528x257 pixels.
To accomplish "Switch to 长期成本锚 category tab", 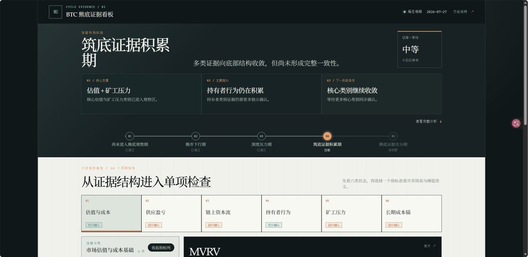I will pyautogui.click(x=411, y=214).
